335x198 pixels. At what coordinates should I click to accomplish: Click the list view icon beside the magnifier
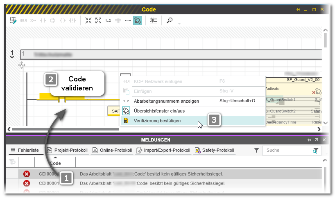click(153, 20)
